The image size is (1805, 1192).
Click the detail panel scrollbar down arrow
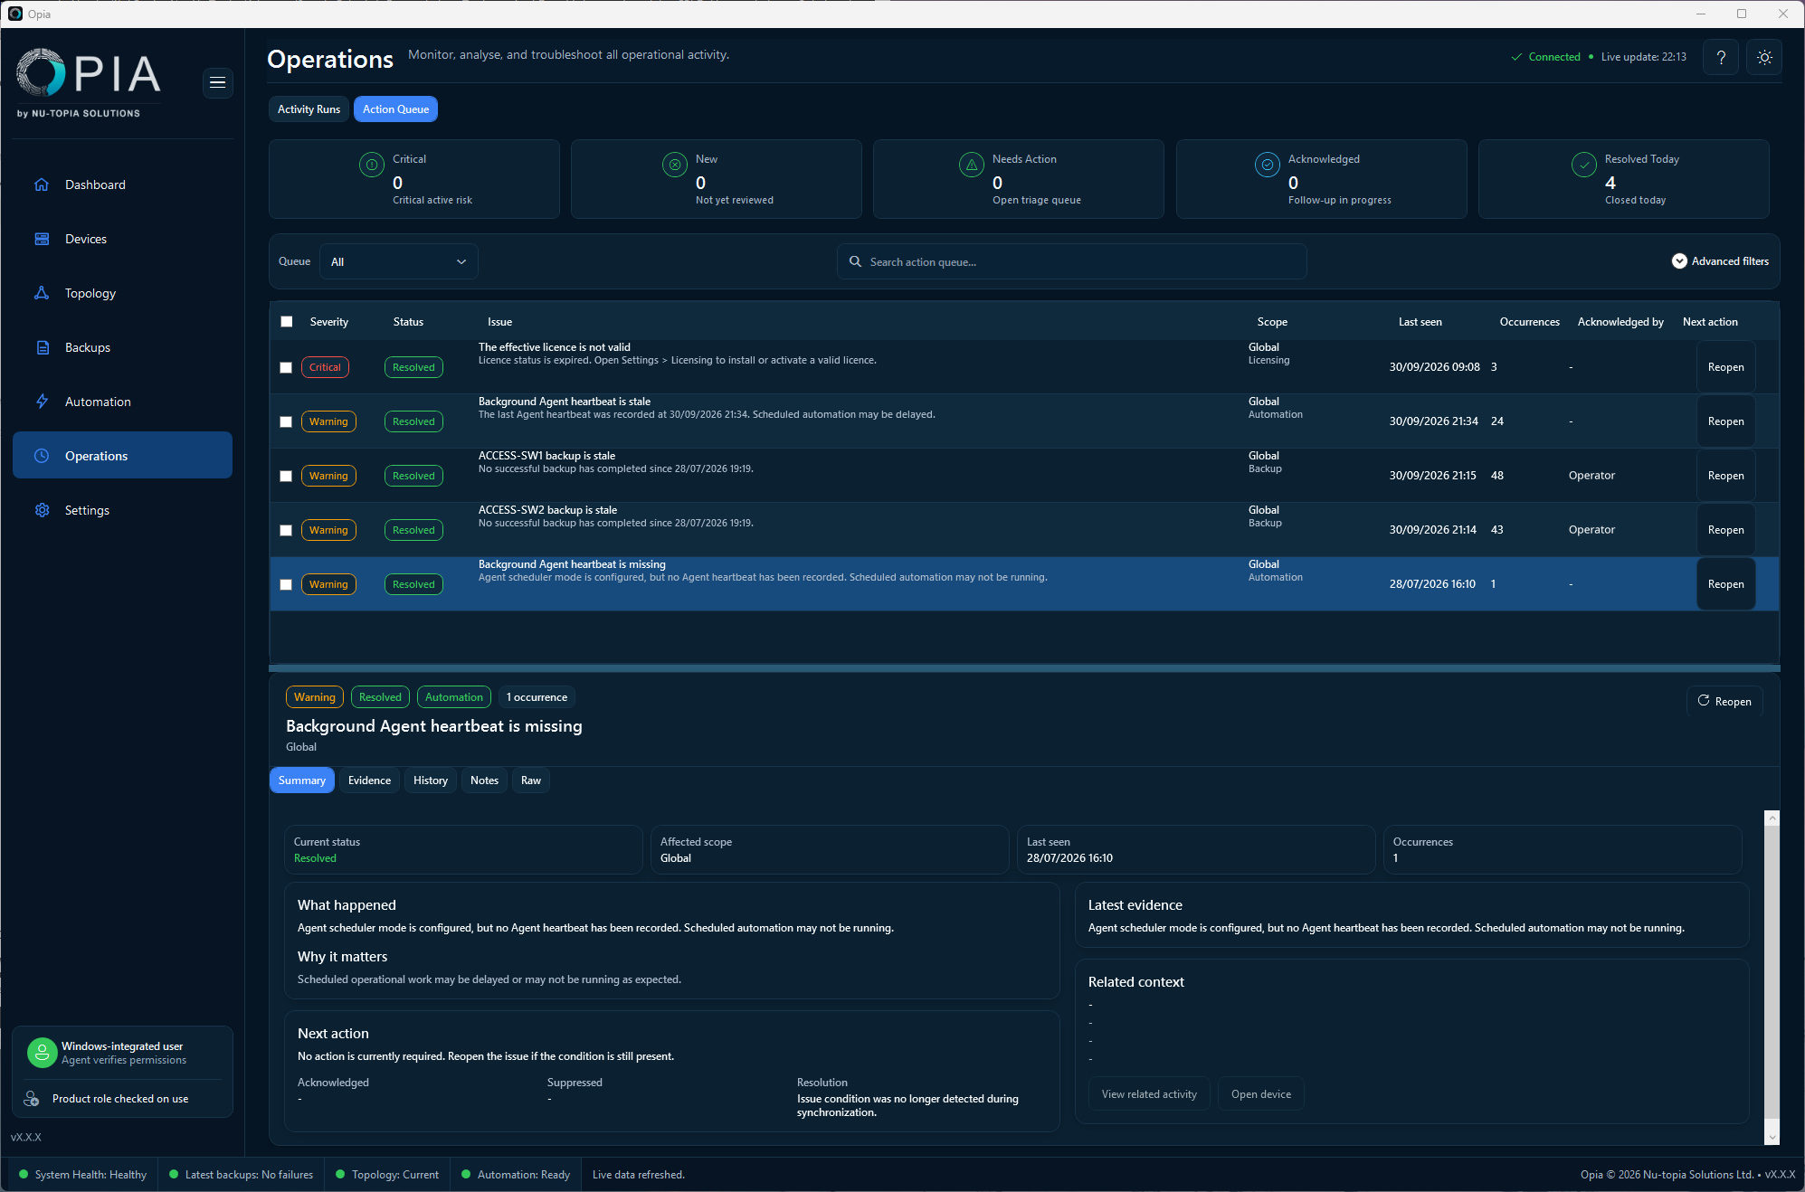[1772, 1138]
